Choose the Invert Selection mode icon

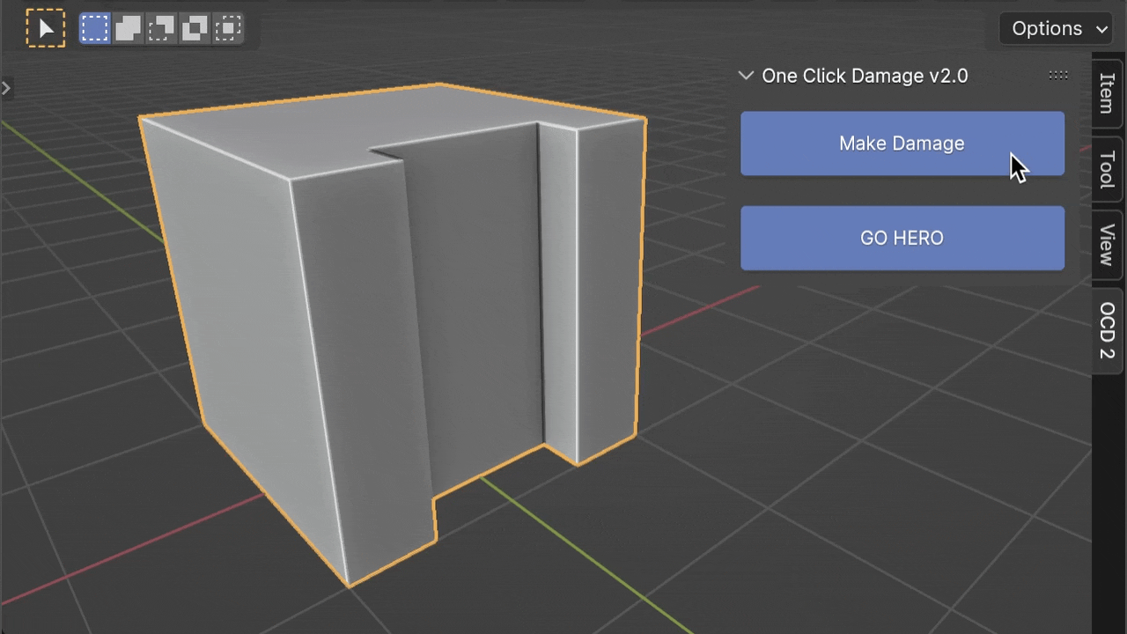(x=194, y=28)
